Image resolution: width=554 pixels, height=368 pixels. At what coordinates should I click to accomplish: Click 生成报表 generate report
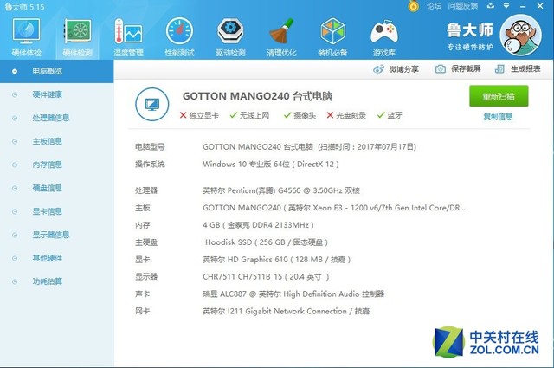click(x=518, y=69)
